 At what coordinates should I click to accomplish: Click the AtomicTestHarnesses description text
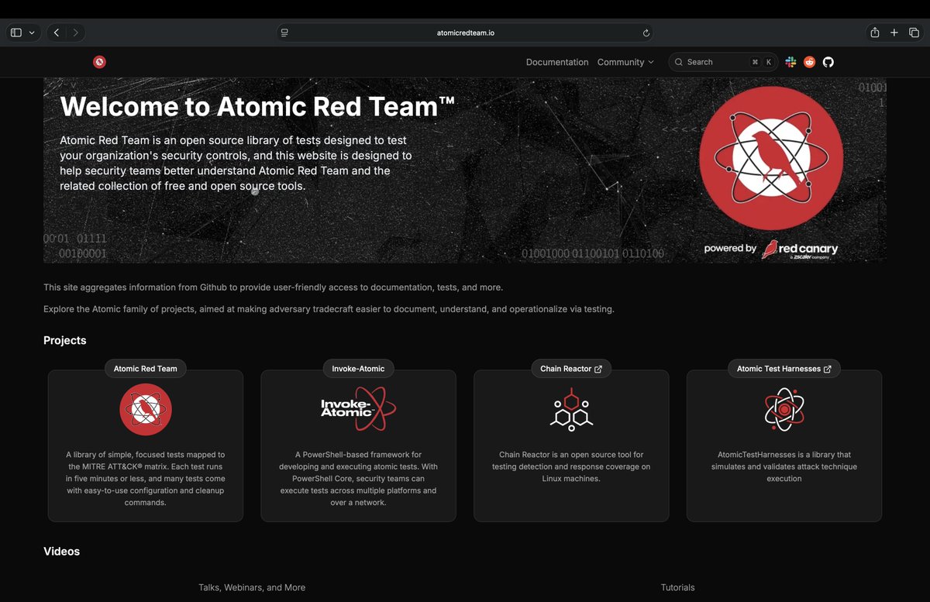pos(784,466)
